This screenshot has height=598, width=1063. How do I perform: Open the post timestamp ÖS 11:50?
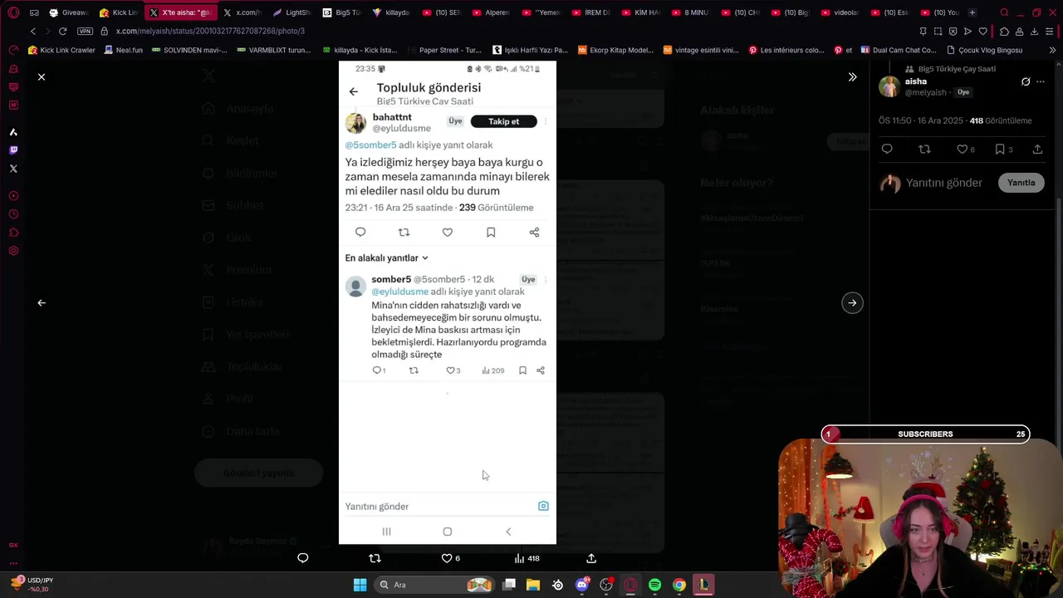pos(921,120)
